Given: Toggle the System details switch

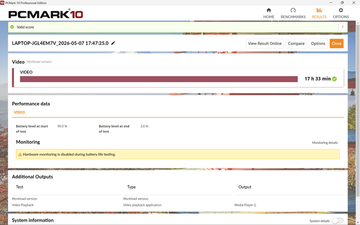Looking at the screenshot, I should pyautogui.click(x=337, y=220).
